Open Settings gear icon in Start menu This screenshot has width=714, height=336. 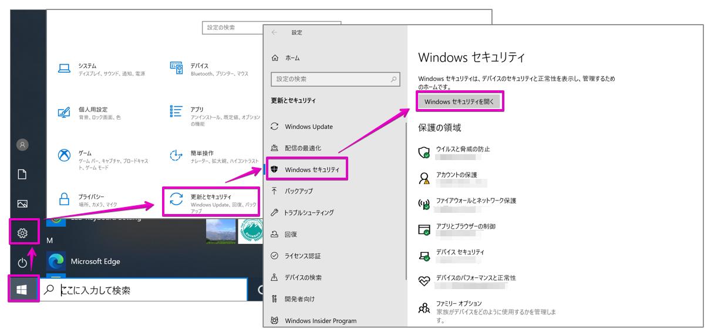[22, 233]
